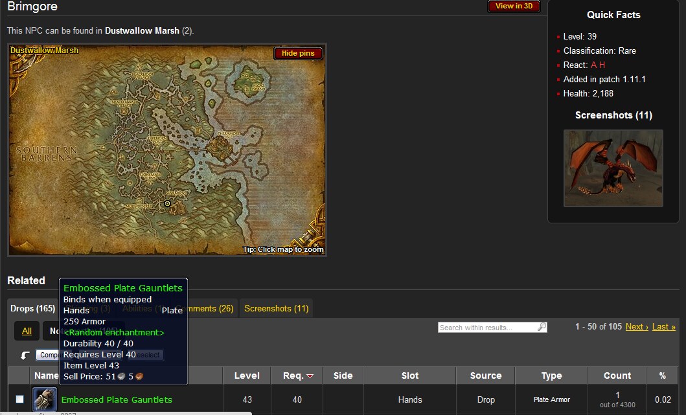Go to the Next results page
The width and height of the screenshot is (686, 415).
click(637, 327)
